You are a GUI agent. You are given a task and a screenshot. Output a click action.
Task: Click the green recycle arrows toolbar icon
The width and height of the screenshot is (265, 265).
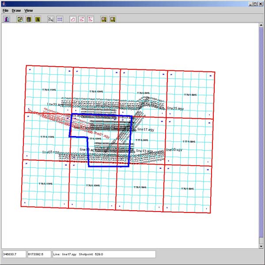tap(20, 19)
